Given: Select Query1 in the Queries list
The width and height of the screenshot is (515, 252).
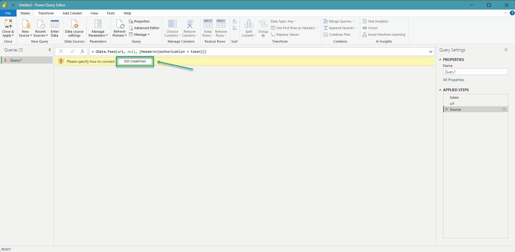Looking at the screenshot, I should coord(16,60).
